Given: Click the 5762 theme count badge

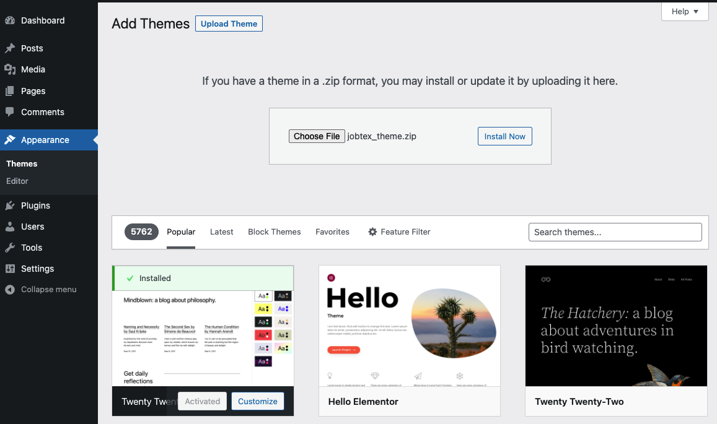Looking at the screenshot, I should point(141,231).
